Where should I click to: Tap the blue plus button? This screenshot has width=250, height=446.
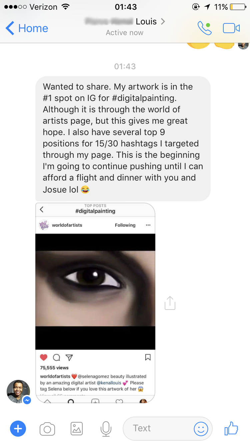[18, 429]
